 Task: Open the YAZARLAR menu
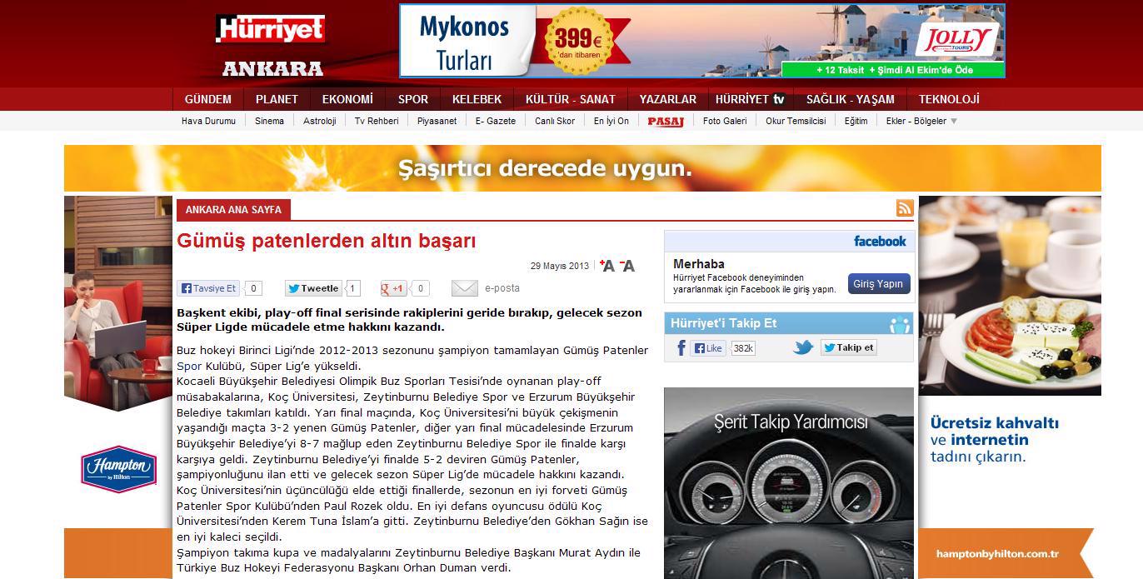coord(668,99)
